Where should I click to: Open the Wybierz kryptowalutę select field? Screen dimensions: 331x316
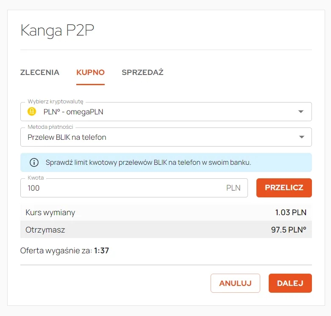click(166, 111)
